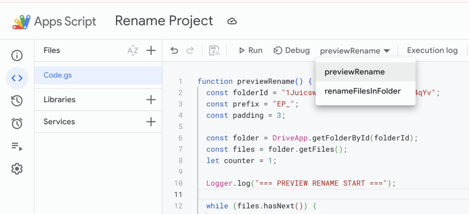Open the Overview info icon in sidebar
Screen dimensions: 469x214
click(17, 56)
